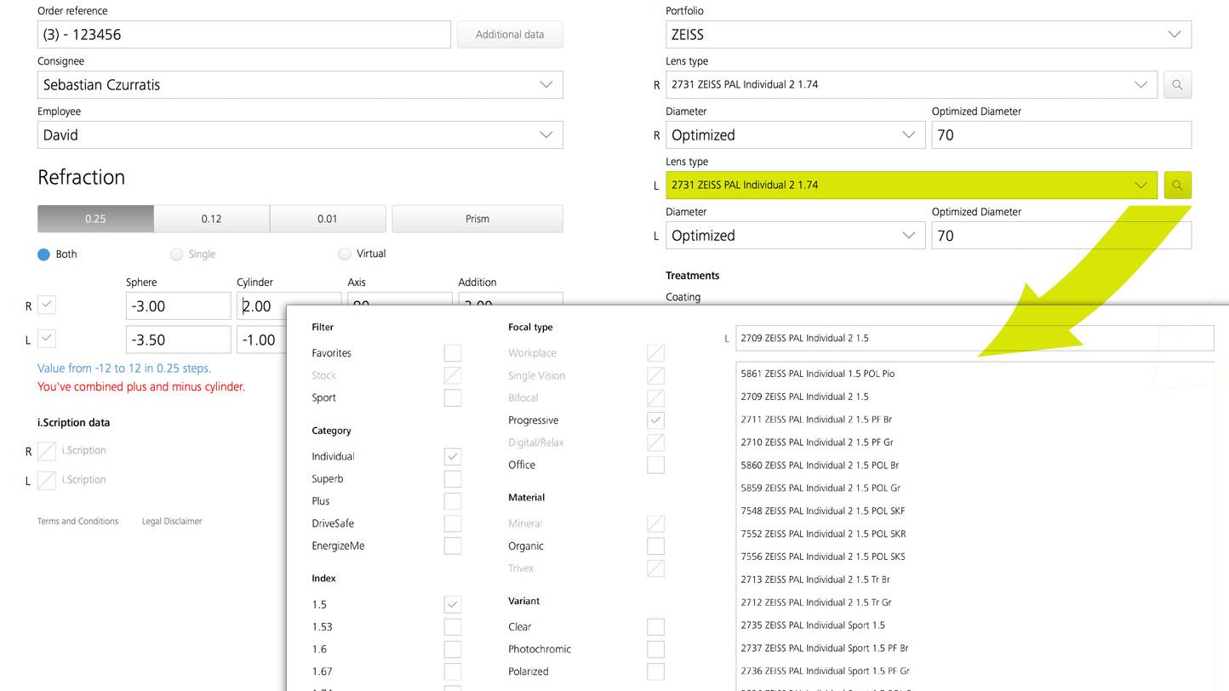Open the R Diameter Optimized dropdown
This screenshot has width=1229, height=691.
(796, 135)
